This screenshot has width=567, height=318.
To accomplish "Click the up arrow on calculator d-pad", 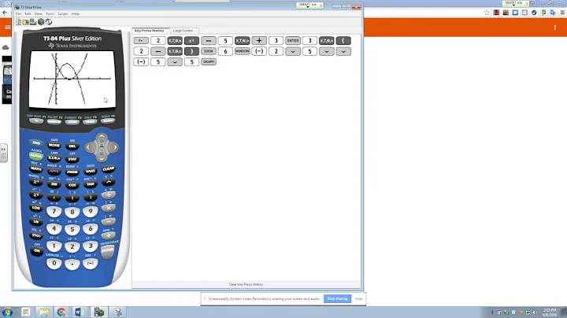I will click(102, 137).
